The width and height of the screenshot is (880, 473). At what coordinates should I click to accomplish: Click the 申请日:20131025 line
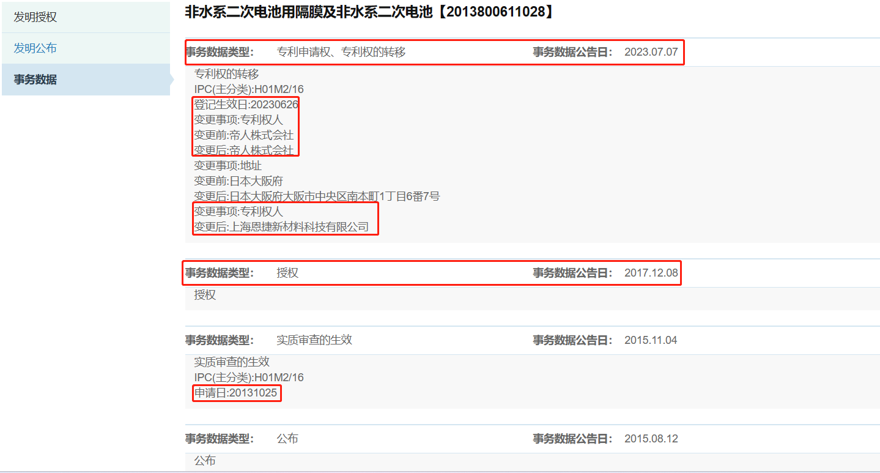[x=235, y=393]
